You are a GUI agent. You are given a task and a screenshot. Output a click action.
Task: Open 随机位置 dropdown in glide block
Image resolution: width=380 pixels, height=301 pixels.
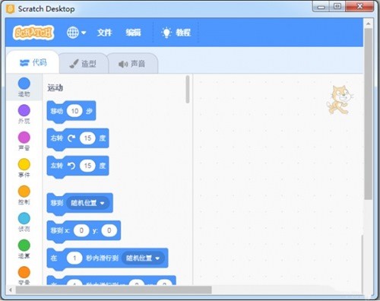143,258
